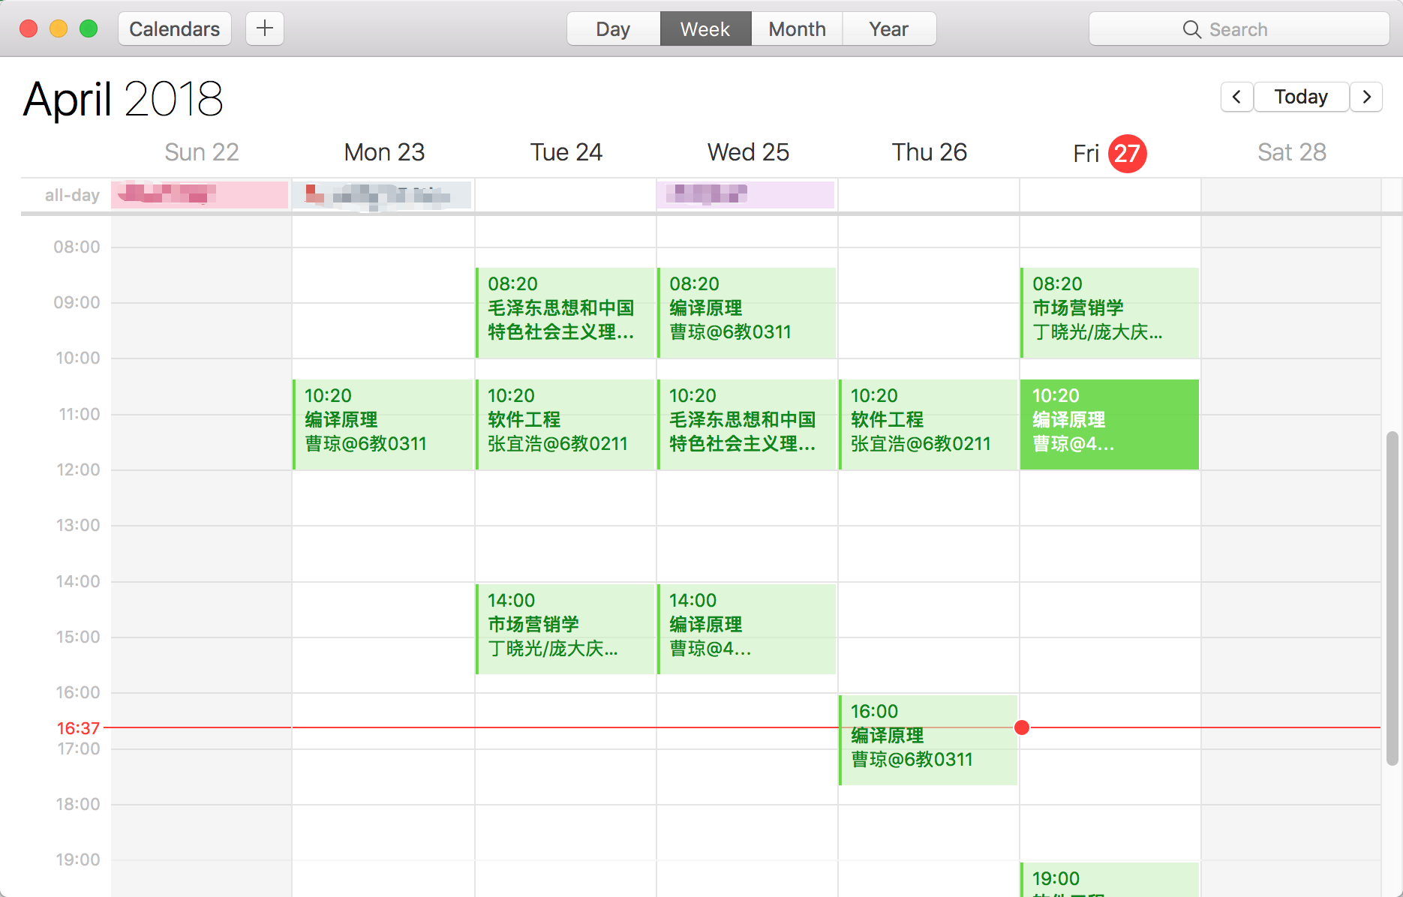The image size is (1403, 897).
Task: Switch to Day view
Action: [x=613, y=29]
